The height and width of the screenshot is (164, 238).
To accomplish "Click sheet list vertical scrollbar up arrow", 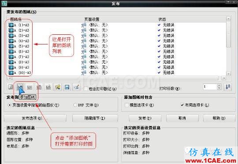I will coord(228,19).
